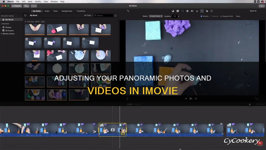The image size is (266, 150).
Task: Click the freeze frame icon on selected clip
Action: tap(113, 130)
